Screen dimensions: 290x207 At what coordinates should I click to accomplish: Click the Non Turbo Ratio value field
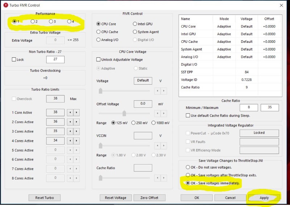pyautogui.click(x=55, y=59)
